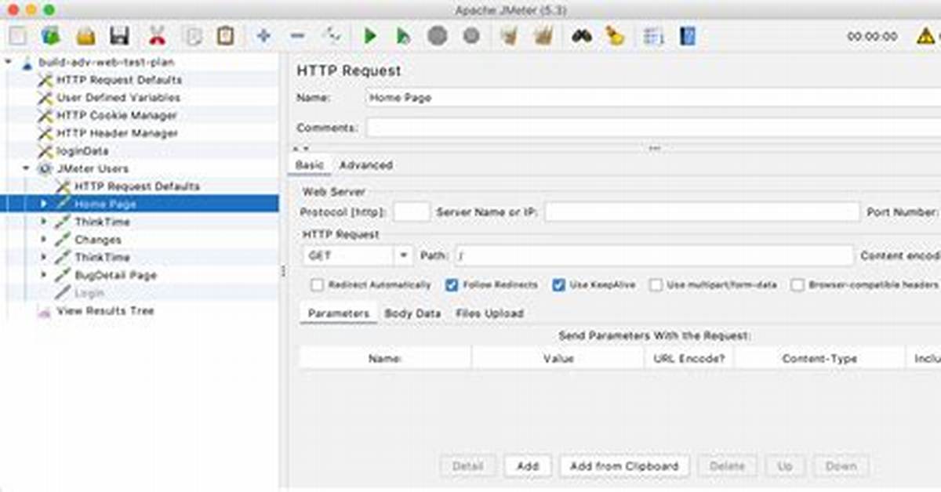Click the Server Name or IP field
The image size is (941, 492).
click(x=702, y=212)
